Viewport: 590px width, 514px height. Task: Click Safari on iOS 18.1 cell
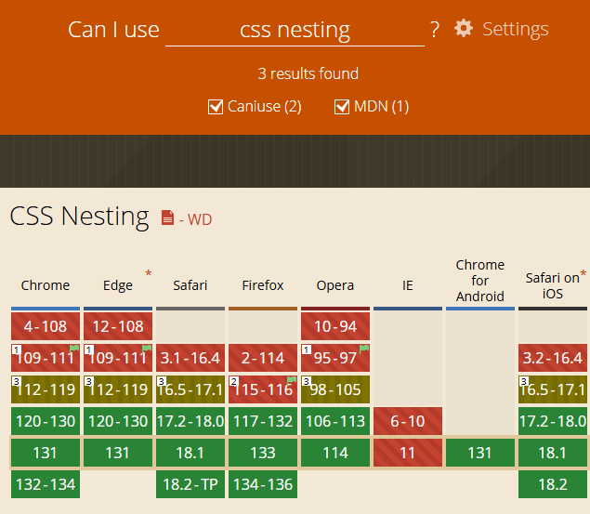[553, 453]
